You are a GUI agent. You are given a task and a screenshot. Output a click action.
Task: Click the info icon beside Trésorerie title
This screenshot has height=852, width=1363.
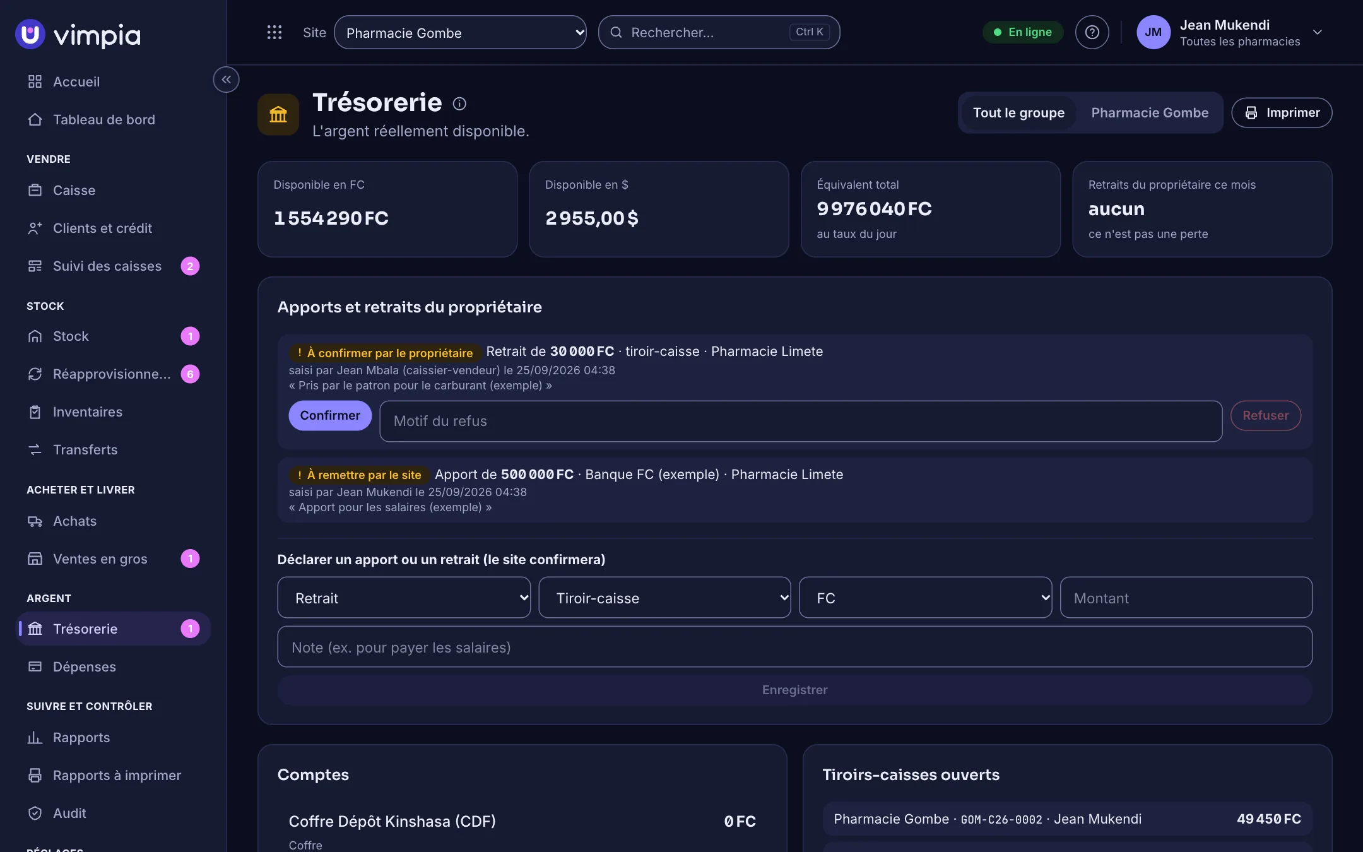pos(459,104)
